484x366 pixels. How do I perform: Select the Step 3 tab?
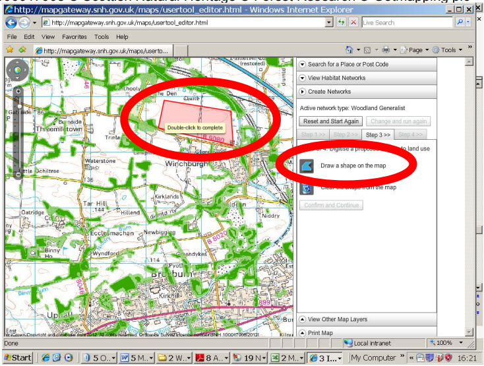[x=378, y=135]
